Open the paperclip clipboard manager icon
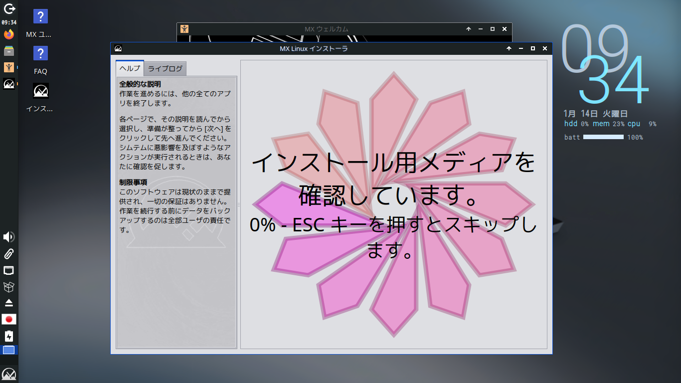This screenshot has width=681, height=383. [x=9, y=254]
